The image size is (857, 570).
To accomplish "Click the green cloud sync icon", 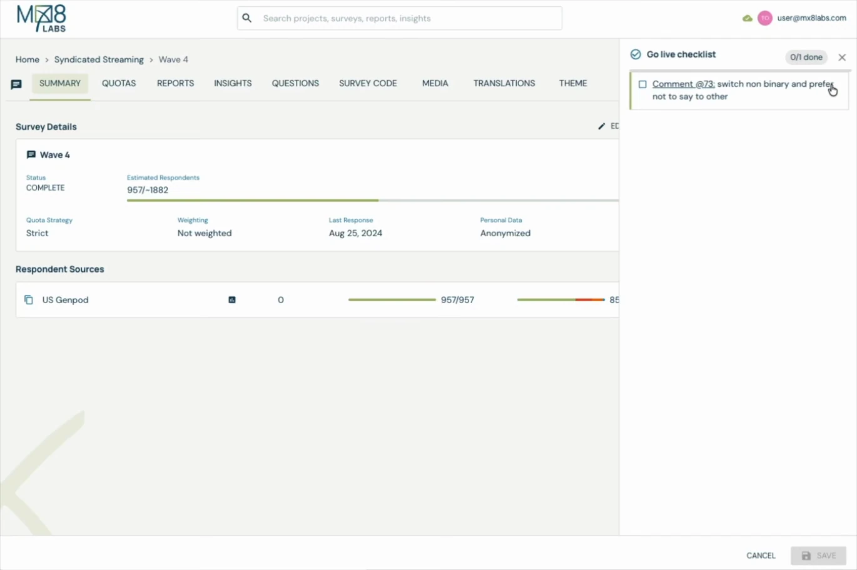I will coord(748,18).
